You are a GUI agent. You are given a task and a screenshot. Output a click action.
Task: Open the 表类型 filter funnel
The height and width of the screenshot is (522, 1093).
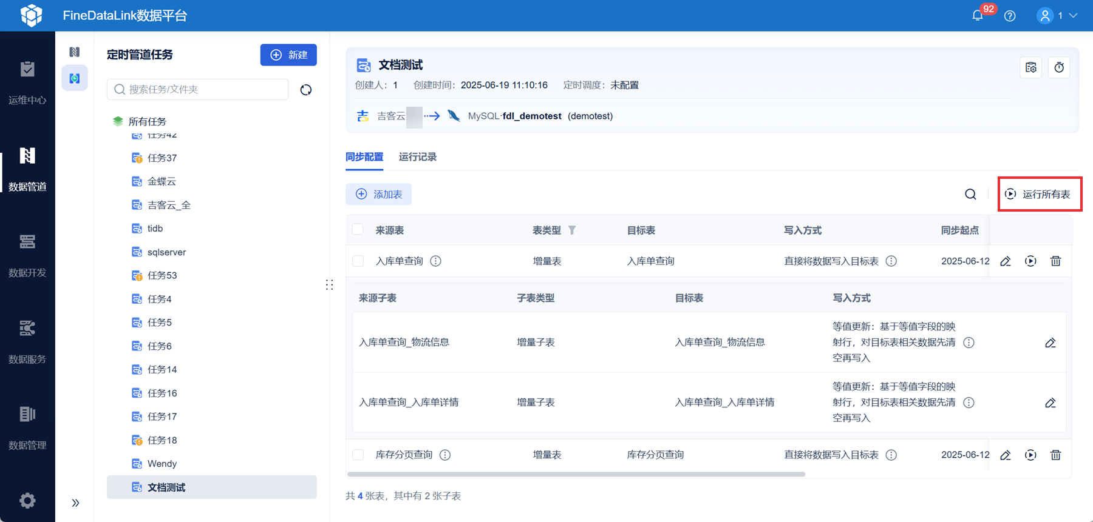(x=572, y=230)
